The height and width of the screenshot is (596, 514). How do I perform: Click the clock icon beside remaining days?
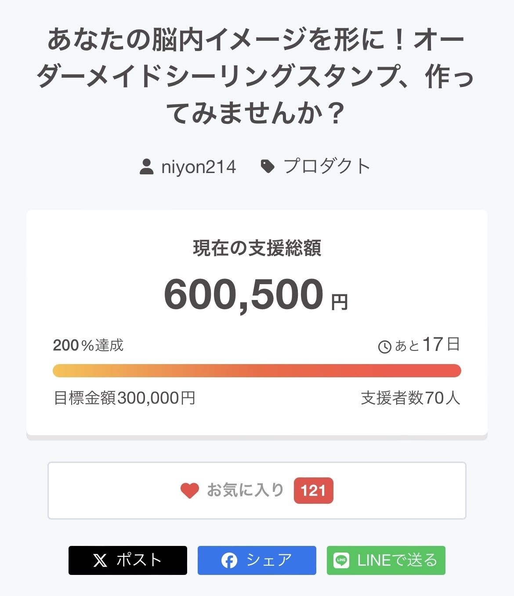(x=384, y=347)
